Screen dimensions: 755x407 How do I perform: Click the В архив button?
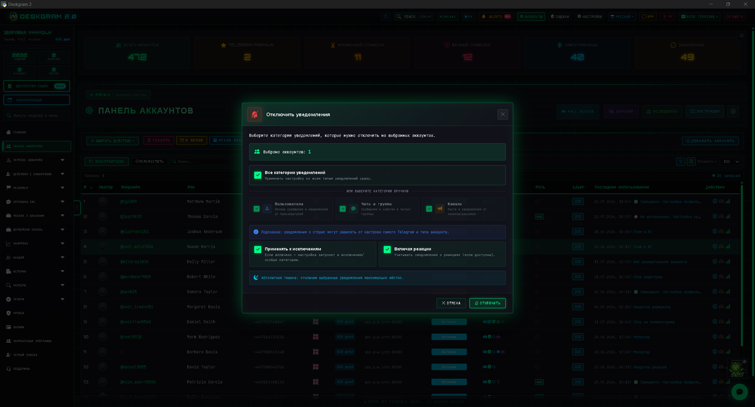192,141
